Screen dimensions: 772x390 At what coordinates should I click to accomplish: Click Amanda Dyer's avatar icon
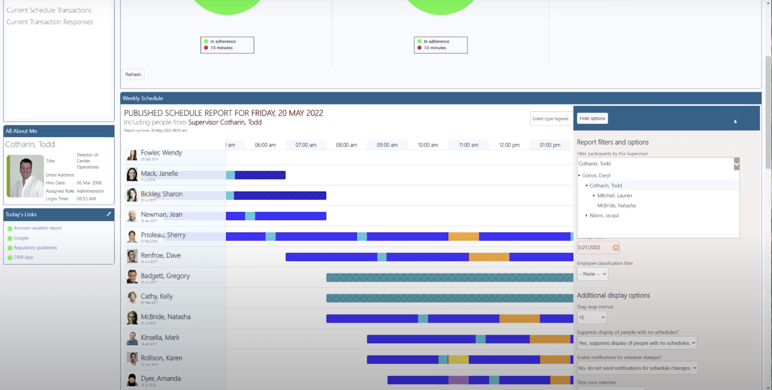point(132,380)
